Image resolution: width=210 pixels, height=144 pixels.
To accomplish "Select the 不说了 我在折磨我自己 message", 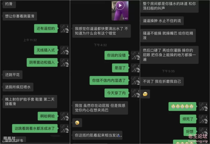I will click(x=162, y=81).
